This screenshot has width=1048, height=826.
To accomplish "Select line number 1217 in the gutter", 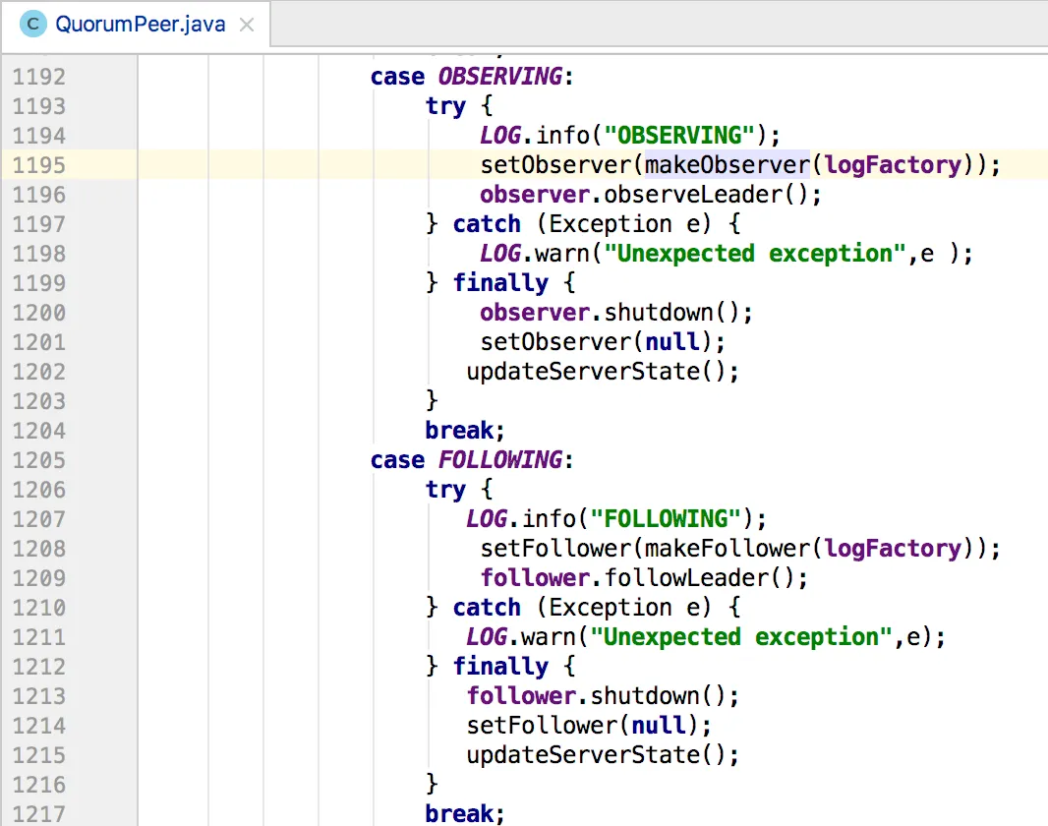I will [x=39, y=814].
